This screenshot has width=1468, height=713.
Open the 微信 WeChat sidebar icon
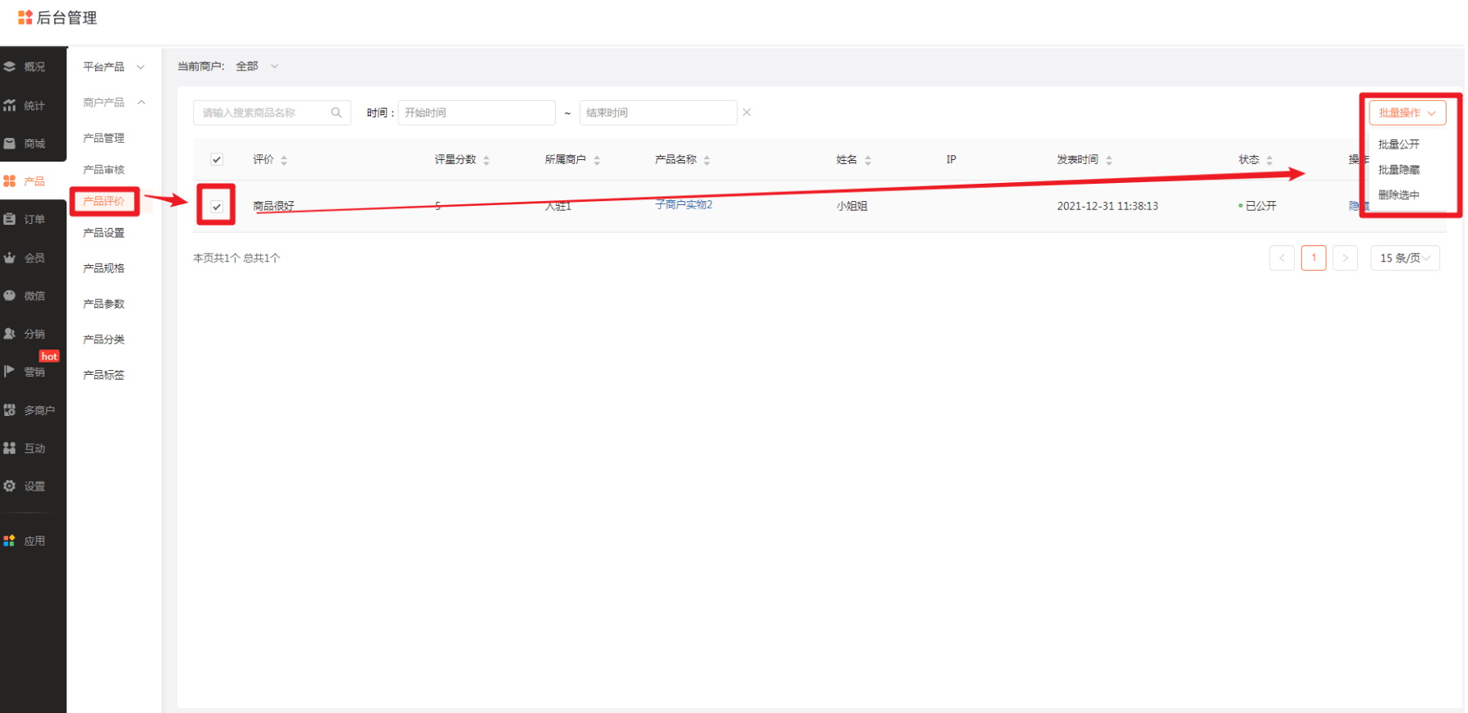click(10, 295)
